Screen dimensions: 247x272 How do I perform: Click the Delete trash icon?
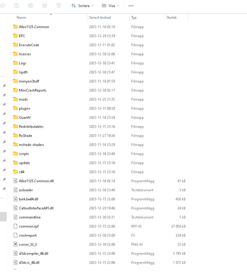click(59, 6)
